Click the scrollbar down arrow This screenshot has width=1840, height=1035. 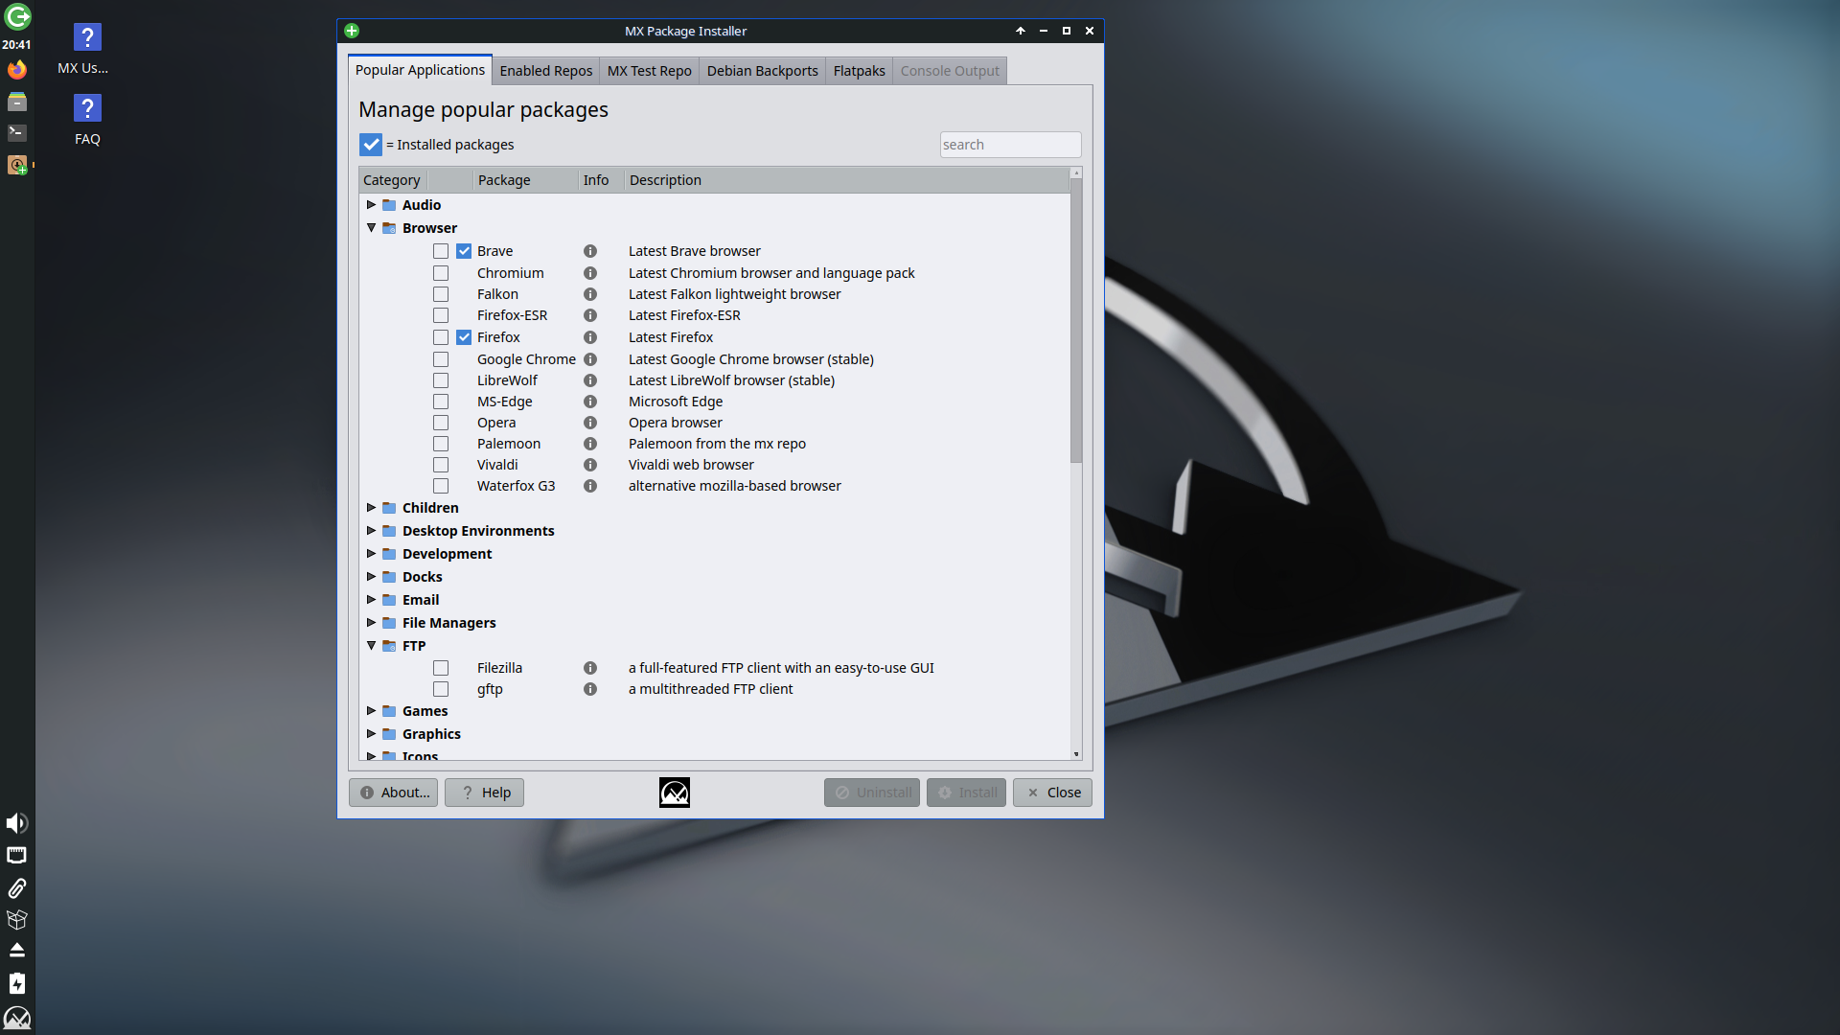[1076, 755]
